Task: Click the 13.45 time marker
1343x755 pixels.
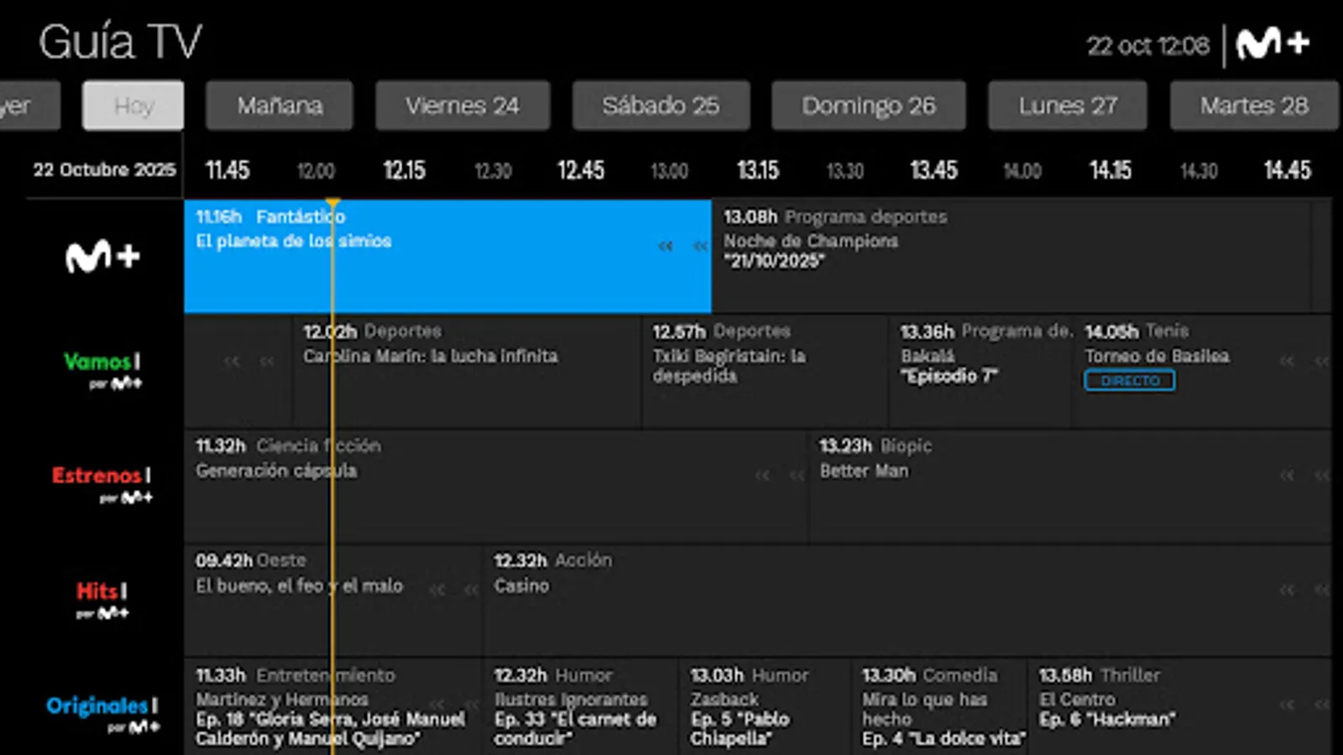Action: tap(934, 170)
